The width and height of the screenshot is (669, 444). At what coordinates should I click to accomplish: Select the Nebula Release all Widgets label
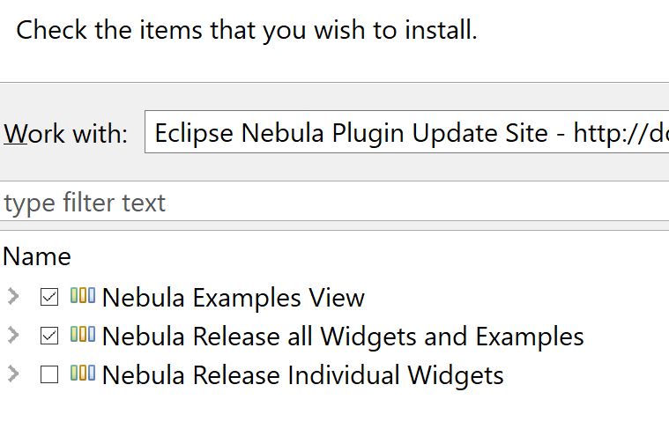pyautogui.click(x=342, y=337)
